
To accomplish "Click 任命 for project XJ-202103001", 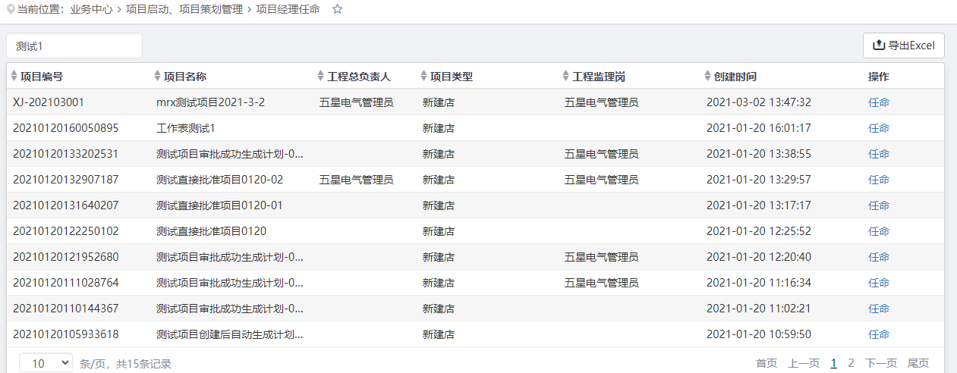I will point(879,102).
